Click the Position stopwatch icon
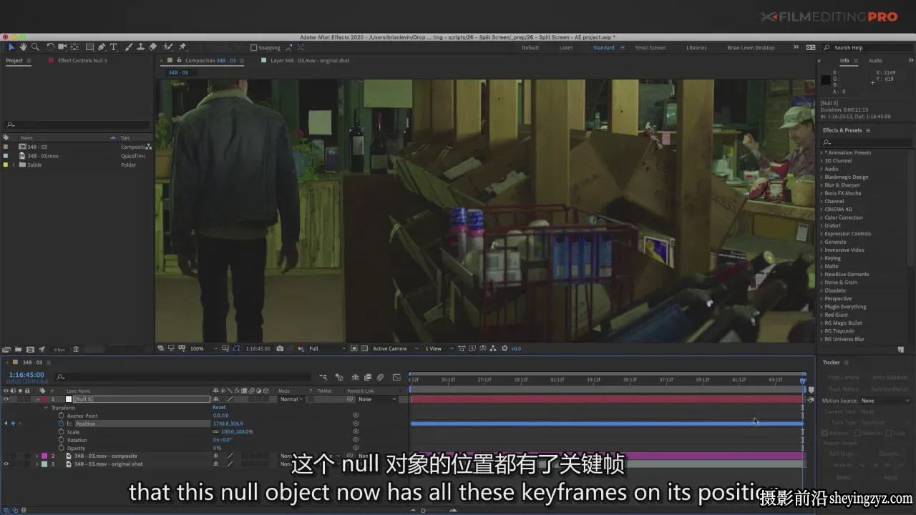The width and height of the screenshot is (916, 515). [62, 423]
